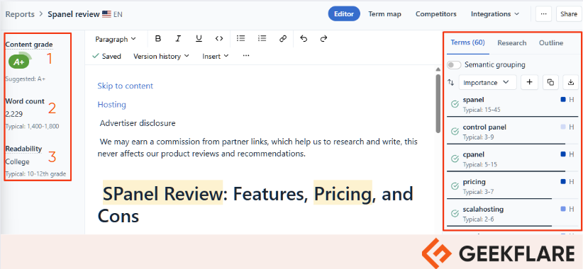Apply underline formatting
The image size is (583, 269).
199,39
